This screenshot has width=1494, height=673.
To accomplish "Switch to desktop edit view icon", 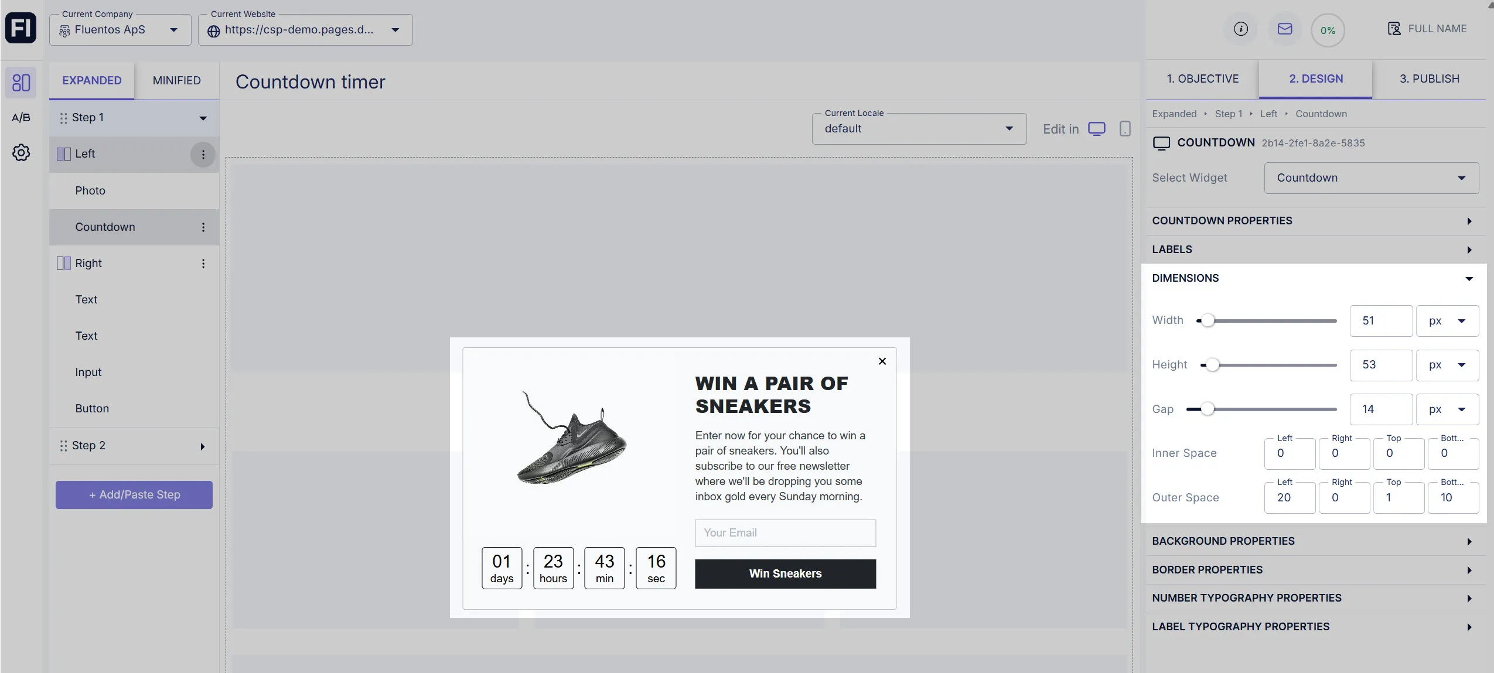I will coord(1096,128).
